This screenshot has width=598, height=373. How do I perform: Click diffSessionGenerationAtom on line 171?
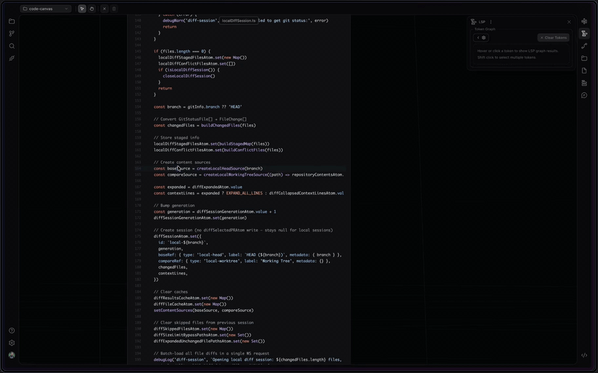click(225, 211)
